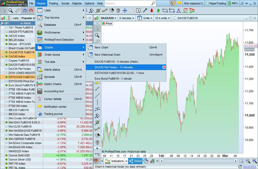Select New Chart from Charts submenu
This screenshot has height=169, width=258.
coord(126,47)
